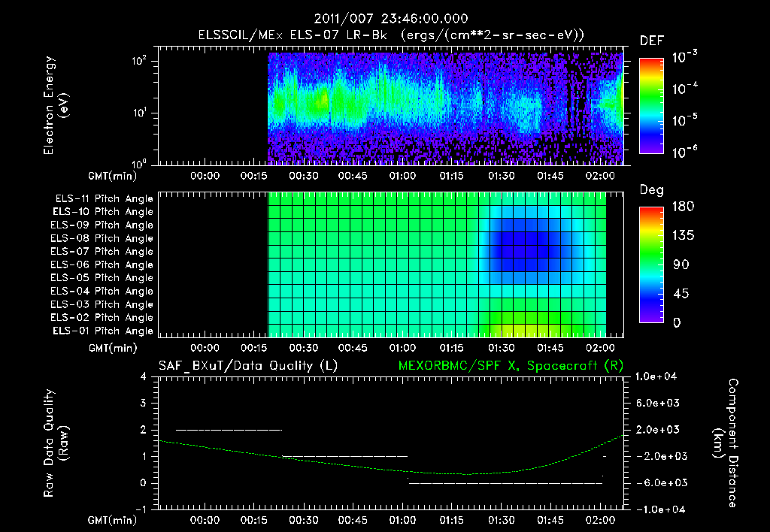Click the white data quality segment at level 2
770x532 pixels.
pyautogui.click(x=229, y=430)
